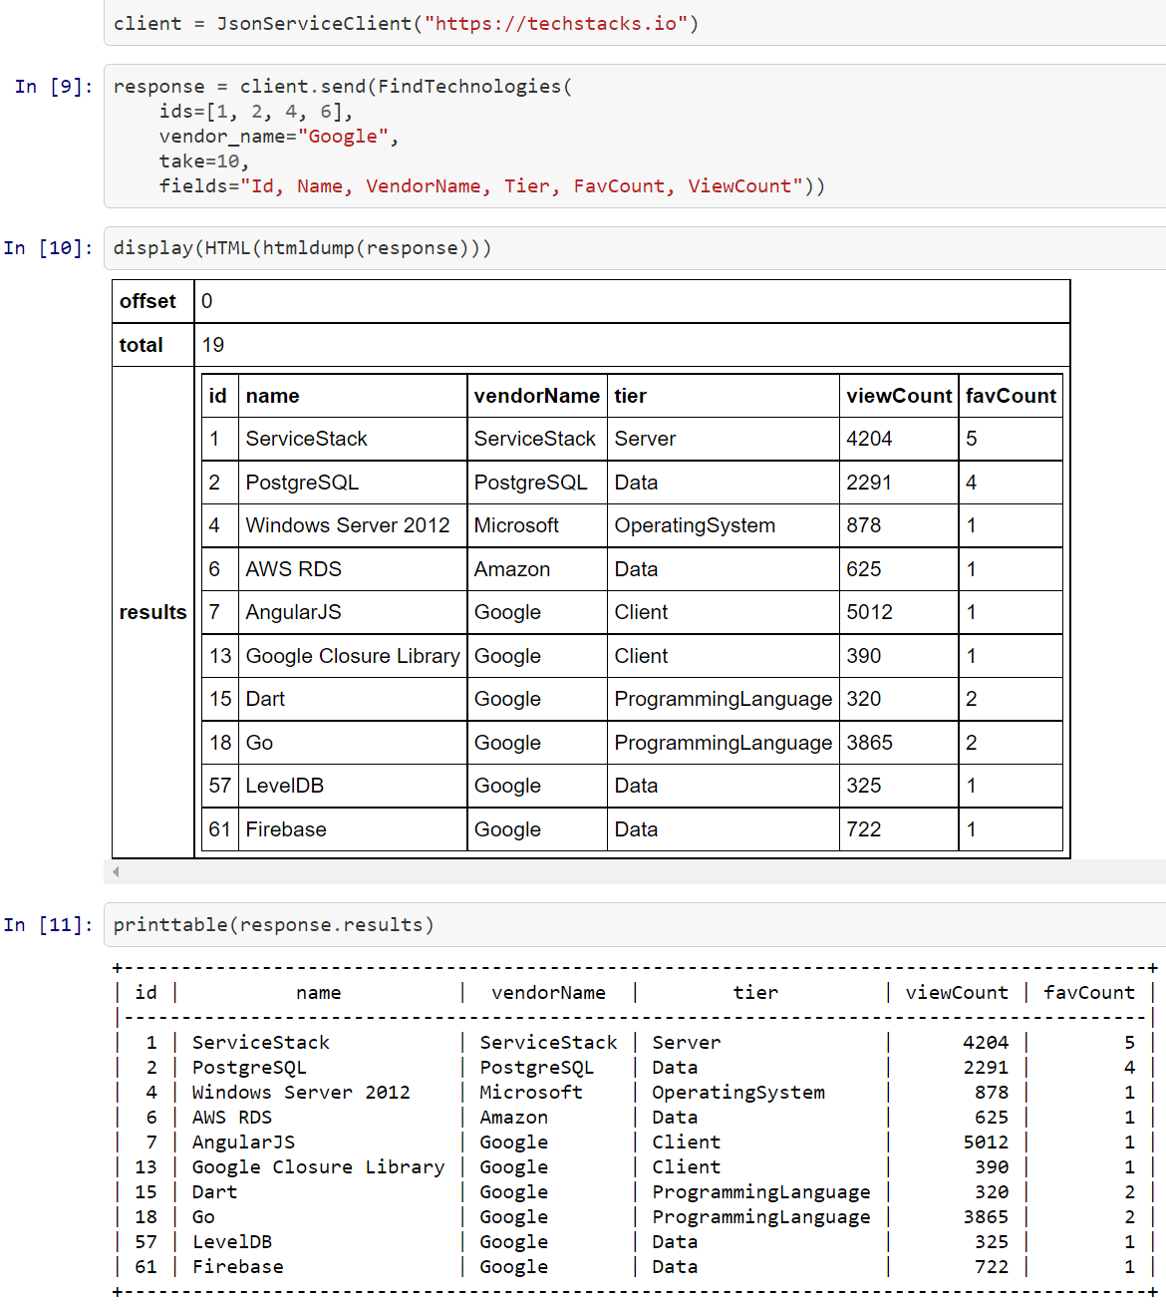Click the left arrow of the output scrollbar

[x=116, y=872]
